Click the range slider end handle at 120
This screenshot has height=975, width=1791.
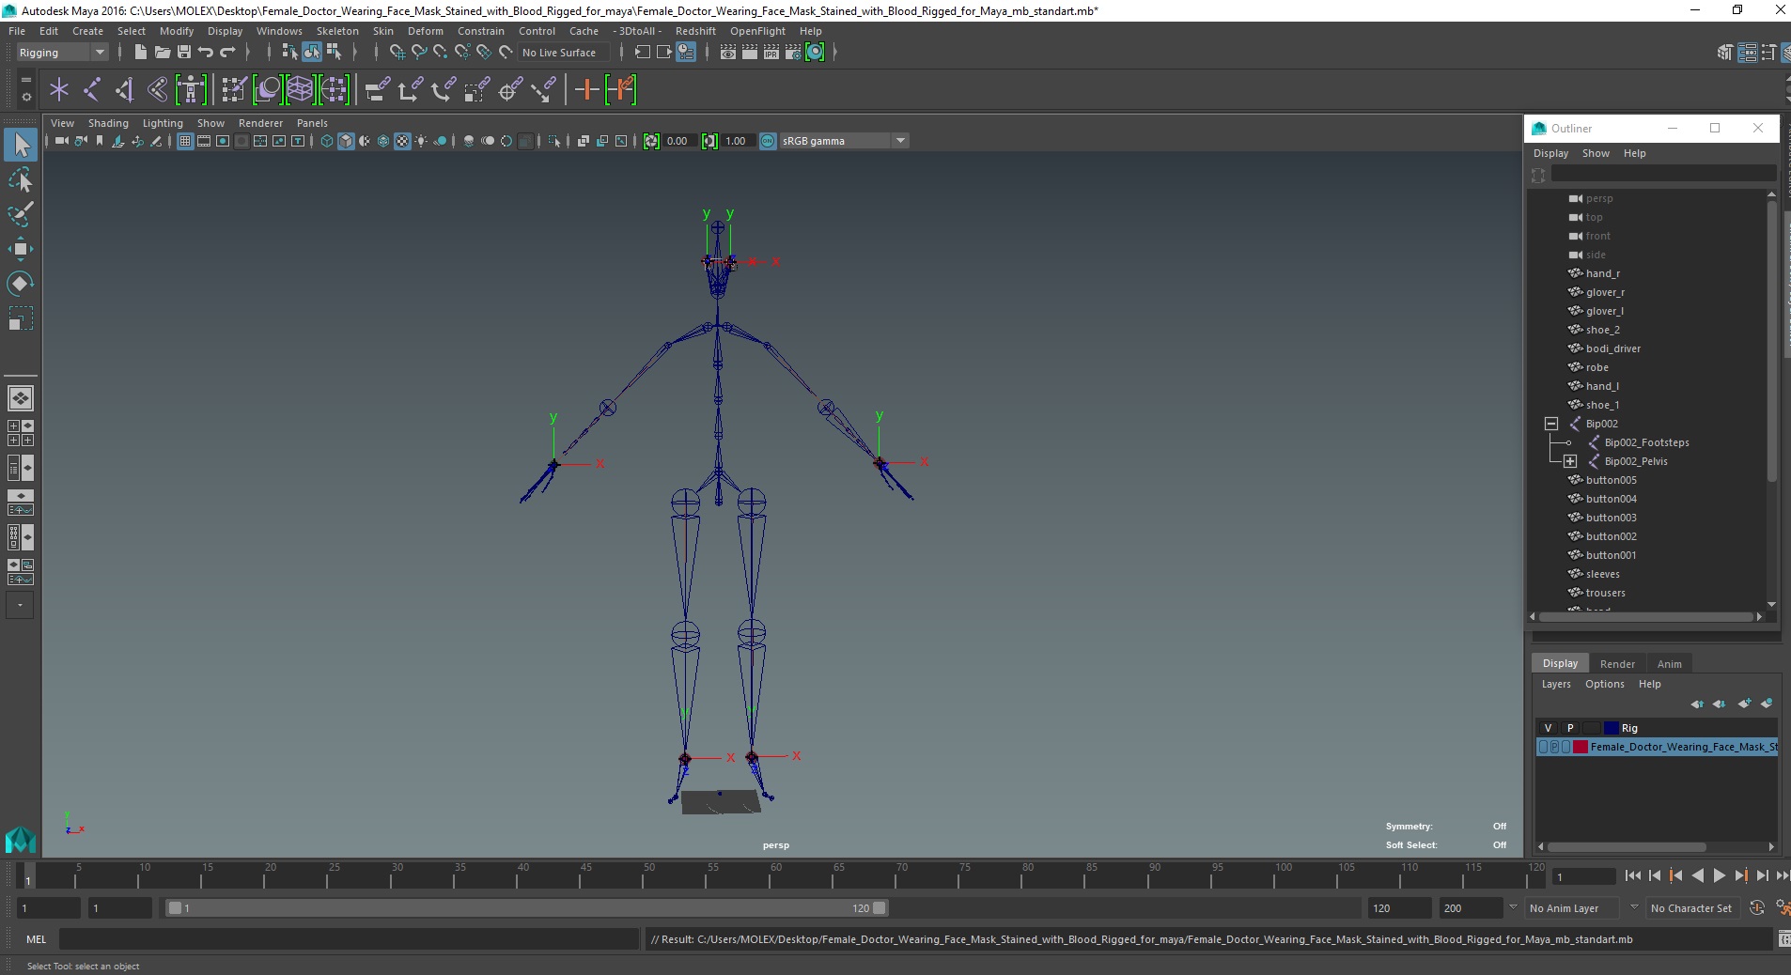[x=879, y=908]
